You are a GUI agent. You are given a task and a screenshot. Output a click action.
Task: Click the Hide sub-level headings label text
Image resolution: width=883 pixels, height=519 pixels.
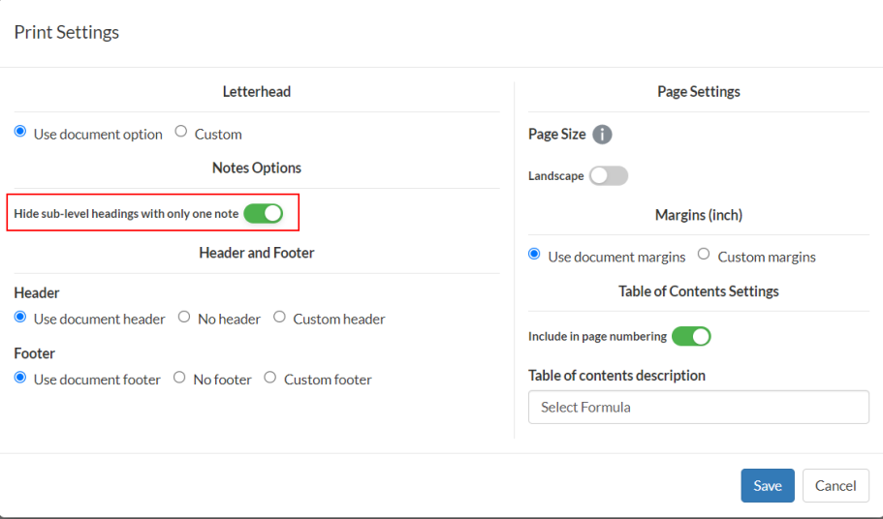click(126, 214)
